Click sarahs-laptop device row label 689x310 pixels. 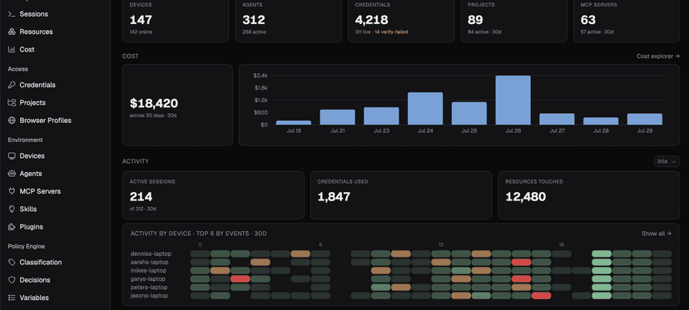[x=150, y=262]
